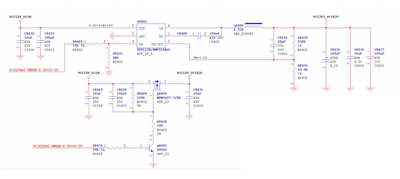Click the VCC3V3_PCIE30 power net label

coord(325,17)
